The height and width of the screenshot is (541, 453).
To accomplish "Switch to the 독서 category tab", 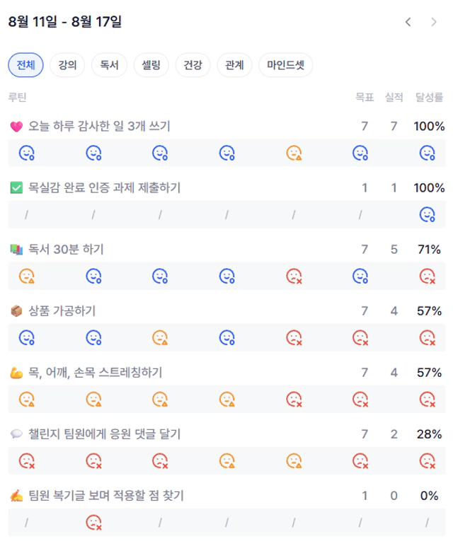I will click(109, 65).
